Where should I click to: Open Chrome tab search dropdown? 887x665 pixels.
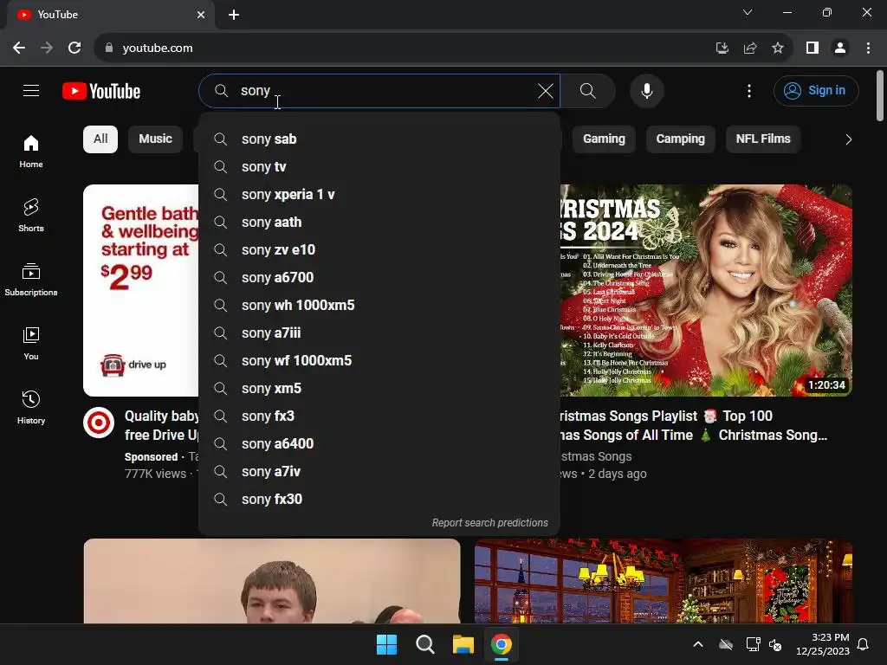(748, 12)
